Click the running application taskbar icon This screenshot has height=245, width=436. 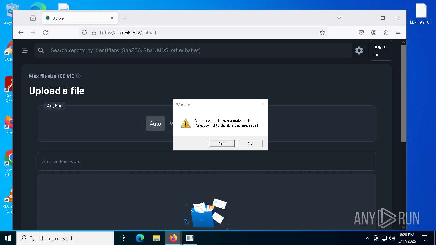(x=190, y=238)
